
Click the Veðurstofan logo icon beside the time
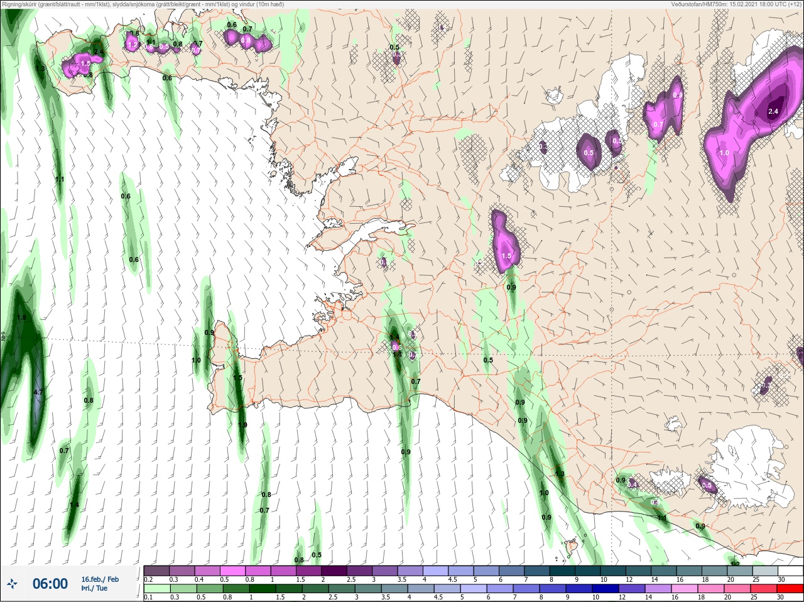[x=13, y=584]
